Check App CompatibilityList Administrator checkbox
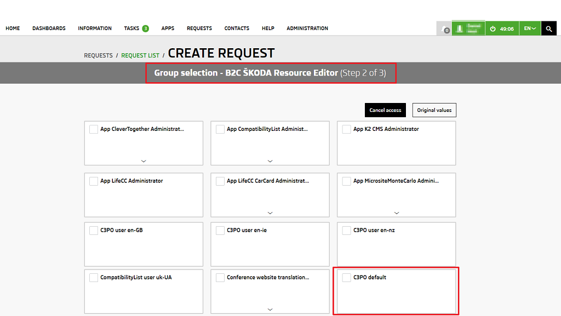Image resolution: width=561 pixels, height=316 pixels. (220, 129)
